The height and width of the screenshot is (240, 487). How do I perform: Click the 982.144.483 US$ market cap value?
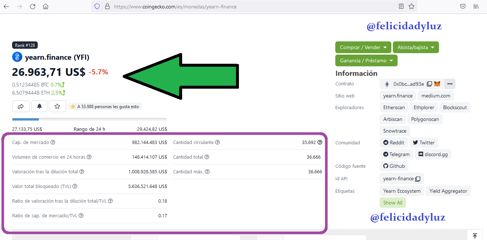coord(150,142)
